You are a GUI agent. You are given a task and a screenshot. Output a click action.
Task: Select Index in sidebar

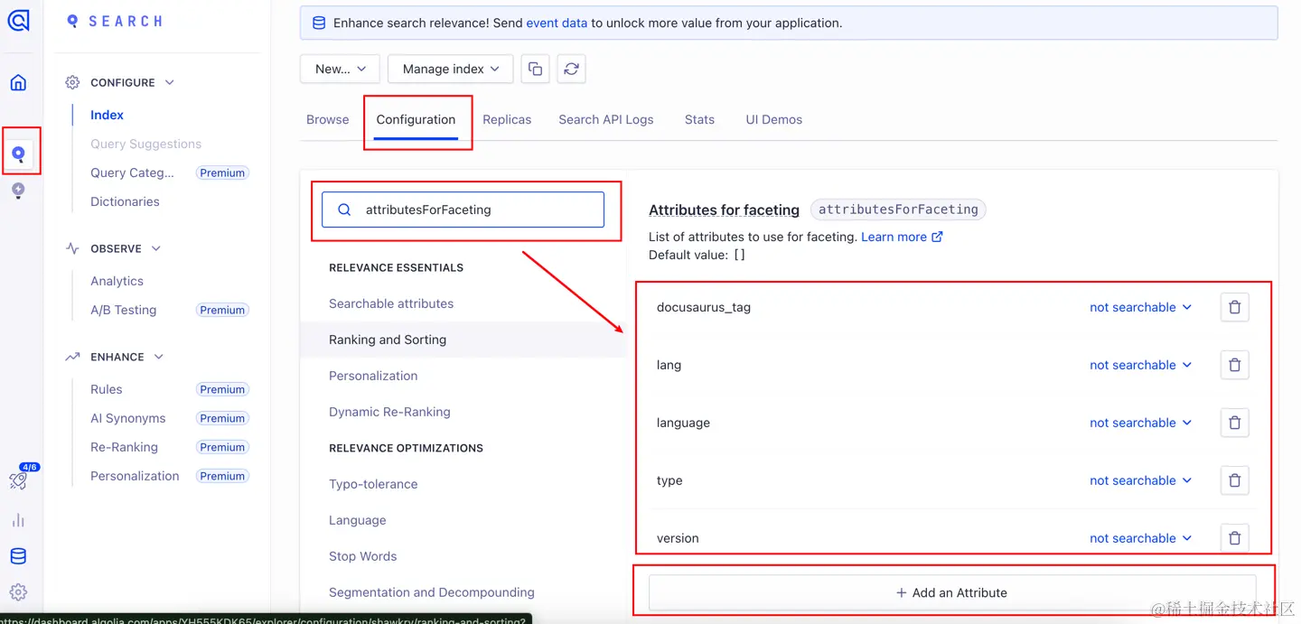[x=107, y=115]
